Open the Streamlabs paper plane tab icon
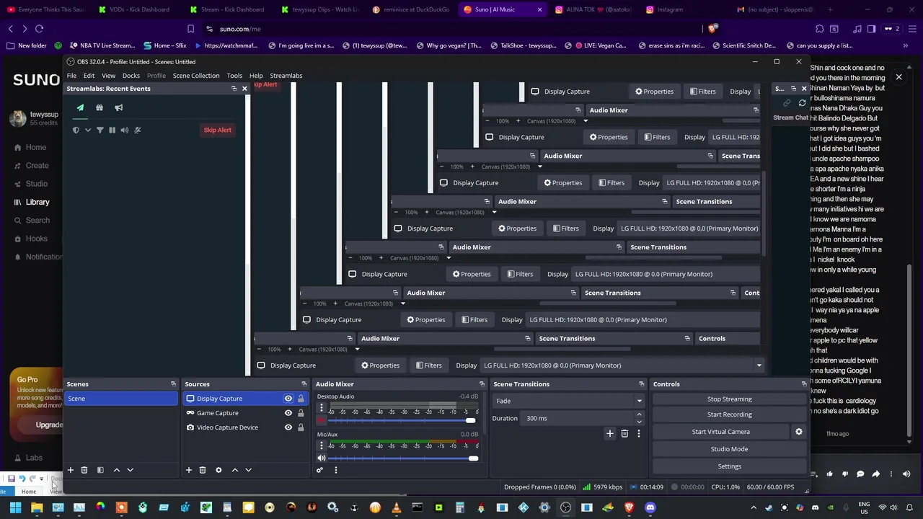 click(80, 107)
